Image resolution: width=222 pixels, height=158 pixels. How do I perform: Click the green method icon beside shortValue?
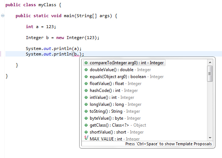pos(86,132)
